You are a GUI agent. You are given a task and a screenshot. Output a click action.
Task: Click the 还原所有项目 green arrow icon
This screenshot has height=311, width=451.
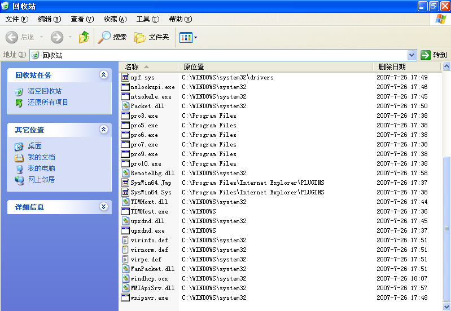(19, 103)
